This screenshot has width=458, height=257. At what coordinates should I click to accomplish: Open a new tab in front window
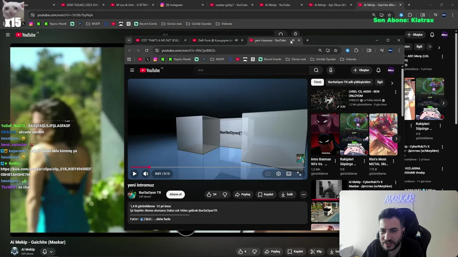pos(307,40)
